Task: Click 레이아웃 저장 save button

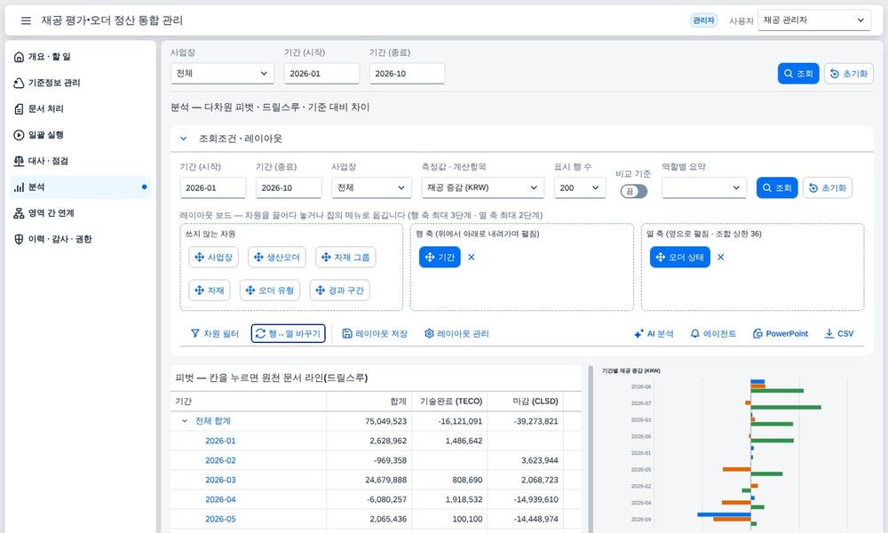Action: pyautogui.click(x=375, y=334)
